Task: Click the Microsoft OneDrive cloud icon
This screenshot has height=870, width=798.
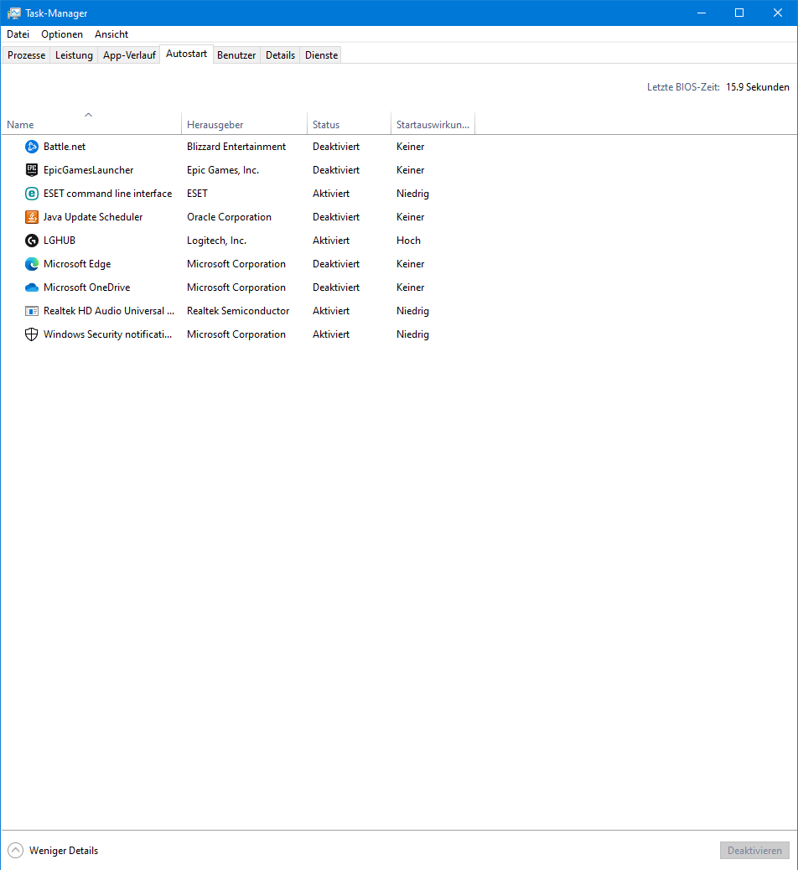Action: 32,287
